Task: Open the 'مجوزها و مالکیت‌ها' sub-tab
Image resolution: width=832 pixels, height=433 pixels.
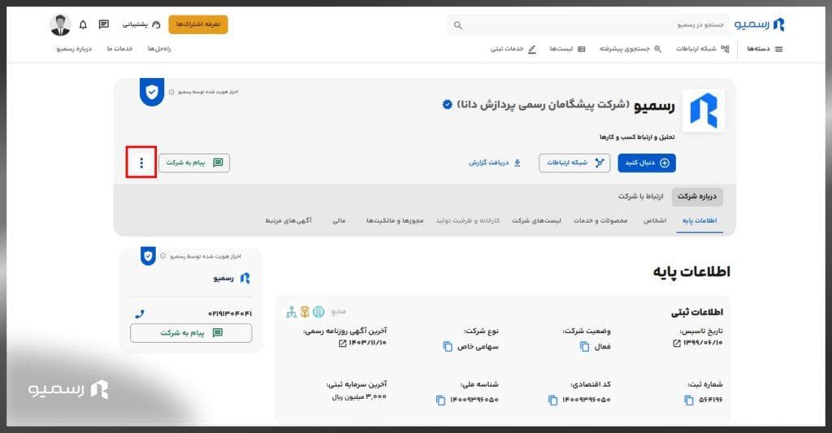Action: point(395,221)
